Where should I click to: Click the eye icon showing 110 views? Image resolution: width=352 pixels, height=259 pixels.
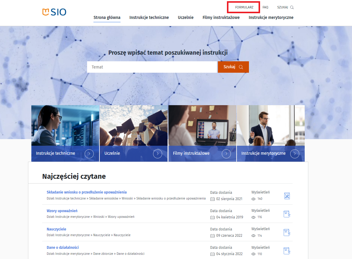[253, 254]
